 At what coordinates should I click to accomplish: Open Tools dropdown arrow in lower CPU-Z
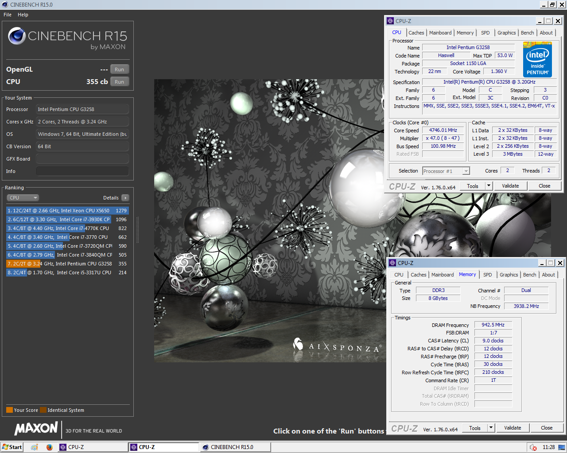point(491,428)
